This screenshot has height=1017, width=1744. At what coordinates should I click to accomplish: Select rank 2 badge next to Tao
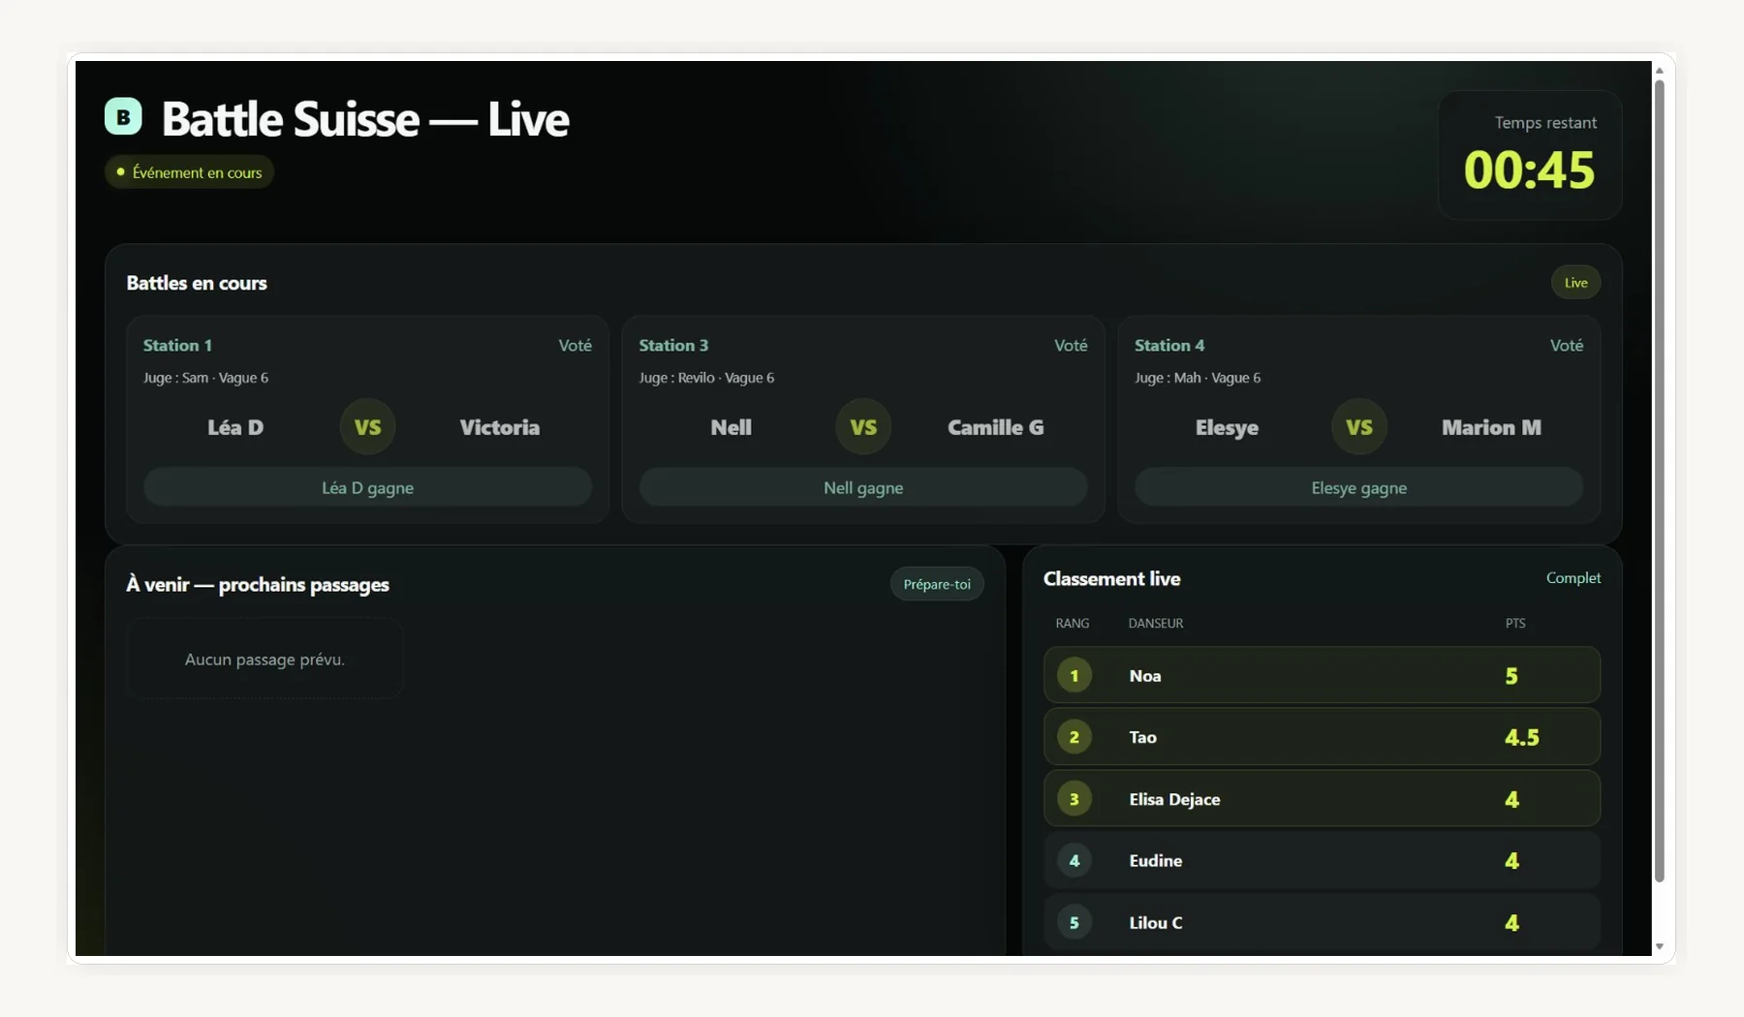(x=1074, y=737)
